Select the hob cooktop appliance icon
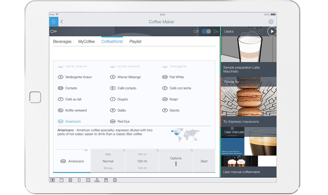328x195 pixels. (88, 180)
